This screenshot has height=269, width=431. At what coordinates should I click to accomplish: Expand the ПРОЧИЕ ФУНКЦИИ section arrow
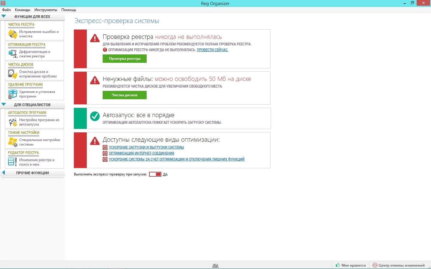[4, 173]
